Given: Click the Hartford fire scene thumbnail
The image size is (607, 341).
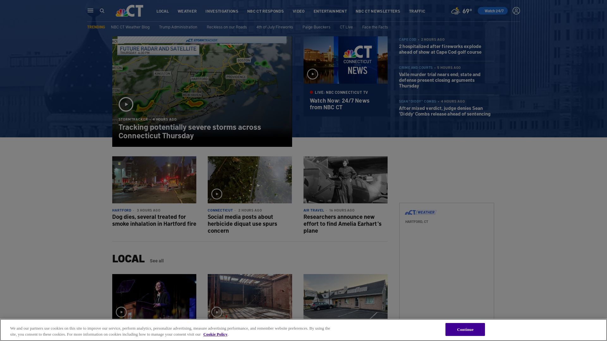Looking at the screenshot, I should (x=154, y=180).
